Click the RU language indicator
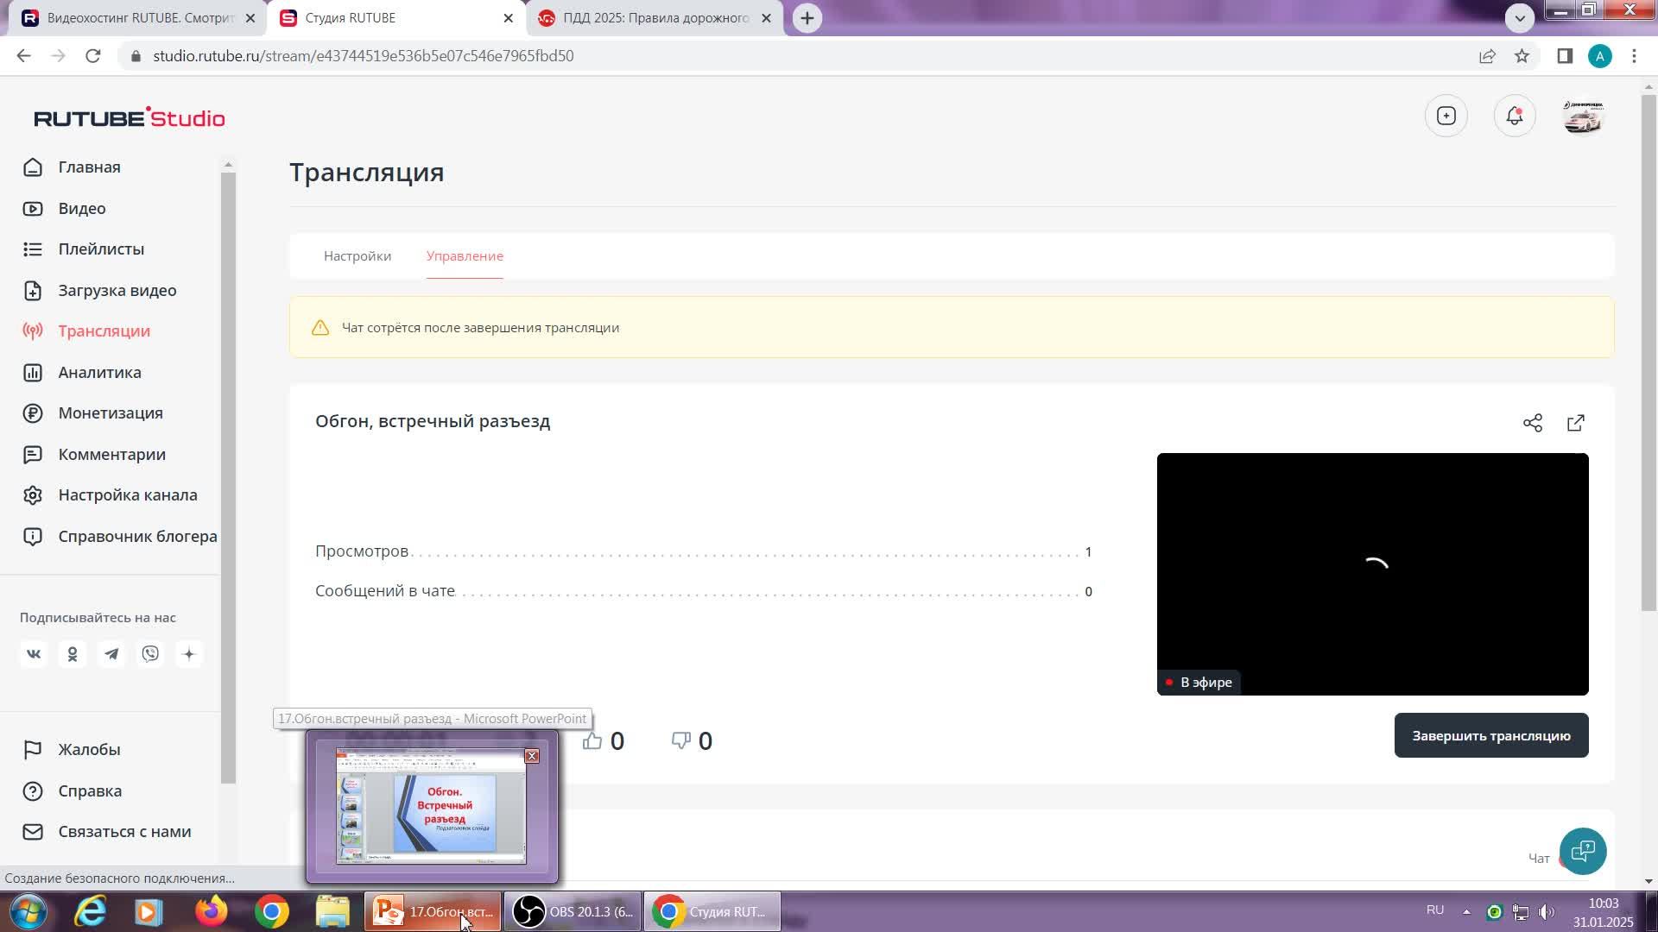 click(x=1435, y=910)
